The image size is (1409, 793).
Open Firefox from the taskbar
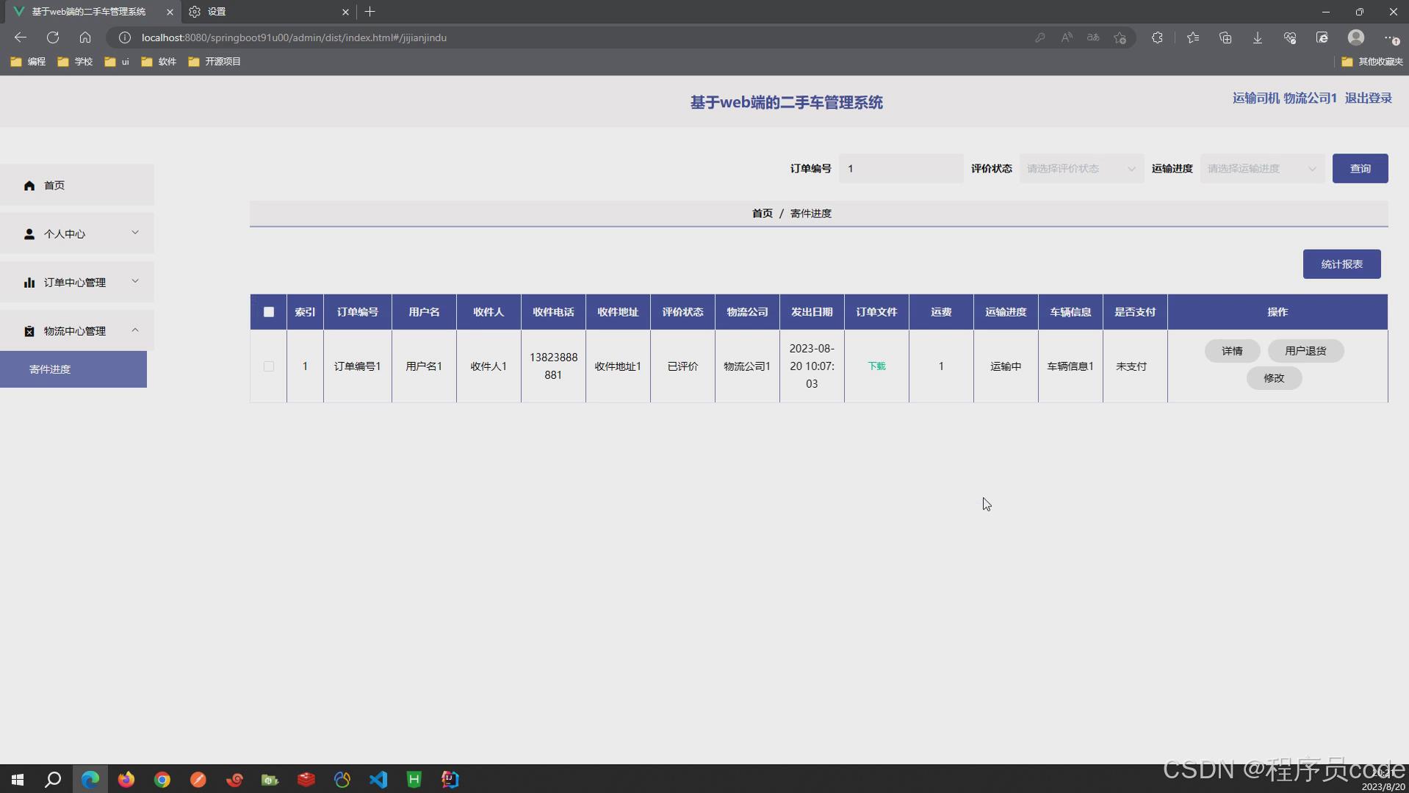[126, 779]
